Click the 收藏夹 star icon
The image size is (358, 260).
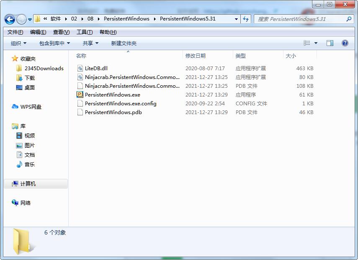(15, 59)
